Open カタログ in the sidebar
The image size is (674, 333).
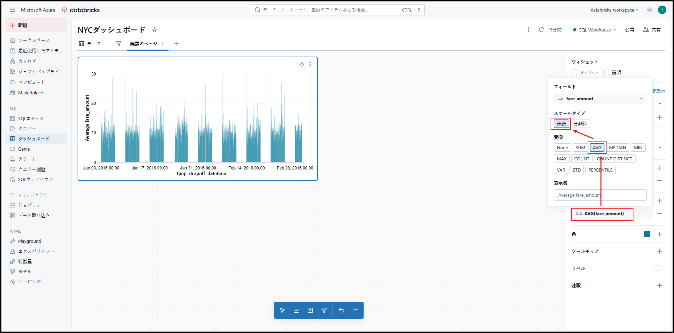pos(36,61)
